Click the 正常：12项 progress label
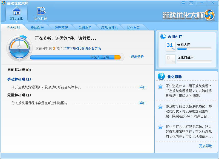 point(100,58)
